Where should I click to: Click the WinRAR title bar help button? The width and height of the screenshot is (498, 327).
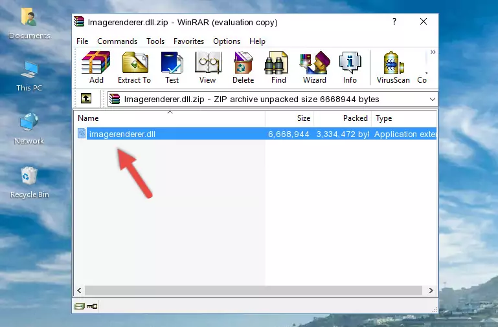tap(394, 21)
